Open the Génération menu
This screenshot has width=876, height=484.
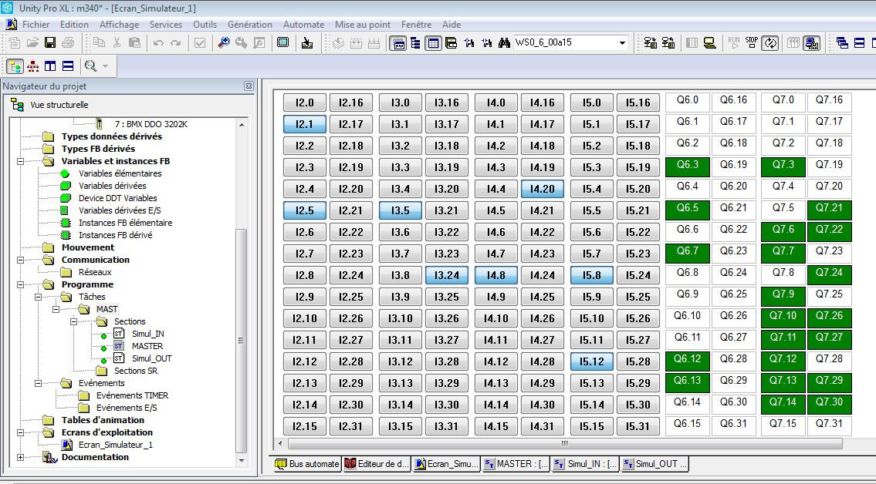pos(249,25)
